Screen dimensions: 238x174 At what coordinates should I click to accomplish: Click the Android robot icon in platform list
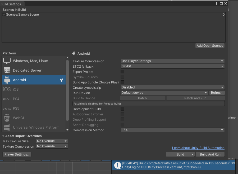[7, 80]
